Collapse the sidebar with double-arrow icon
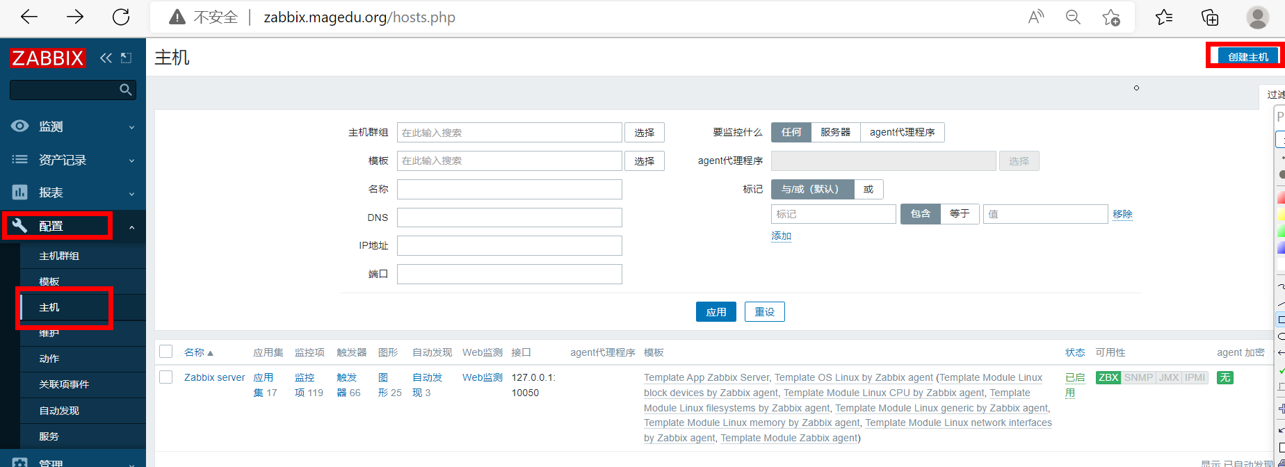 pos(106,58)
